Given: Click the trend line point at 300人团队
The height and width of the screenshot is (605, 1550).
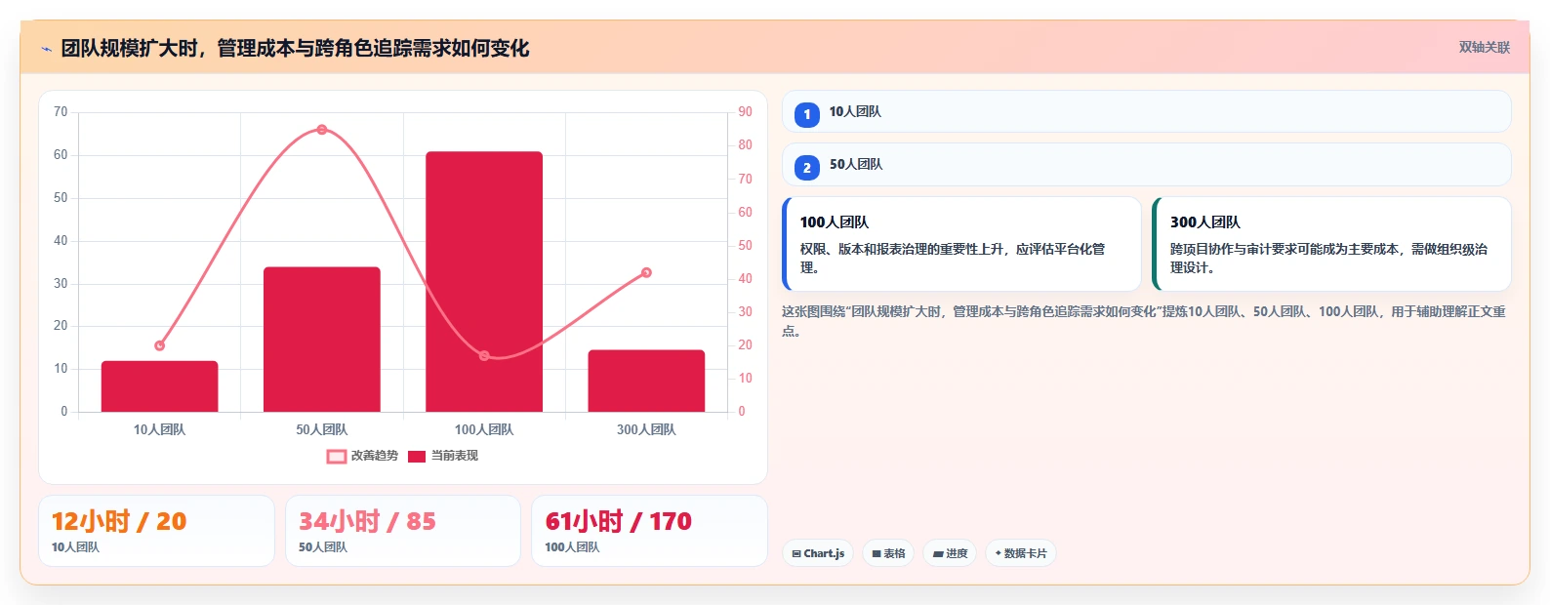Looking at the screenshot, I should click(x=646, y=273).
